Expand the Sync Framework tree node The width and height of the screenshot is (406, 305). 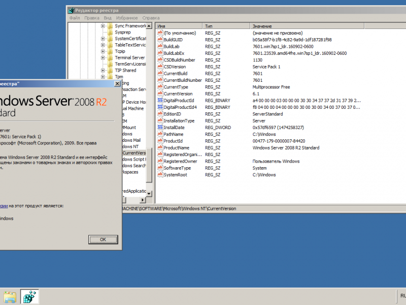pos(103,26)
